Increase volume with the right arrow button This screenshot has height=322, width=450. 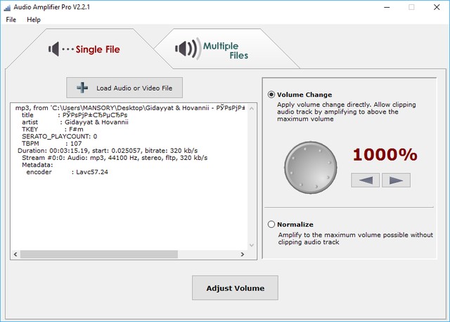pos(396,180)
